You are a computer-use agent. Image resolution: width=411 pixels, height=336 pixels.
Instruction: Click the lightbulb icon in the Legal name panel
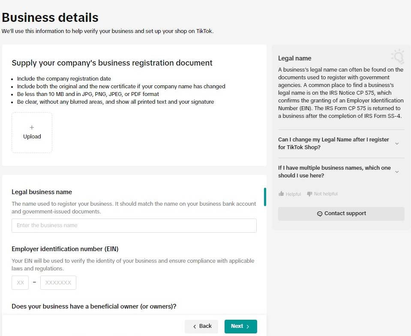coord(397,56)
